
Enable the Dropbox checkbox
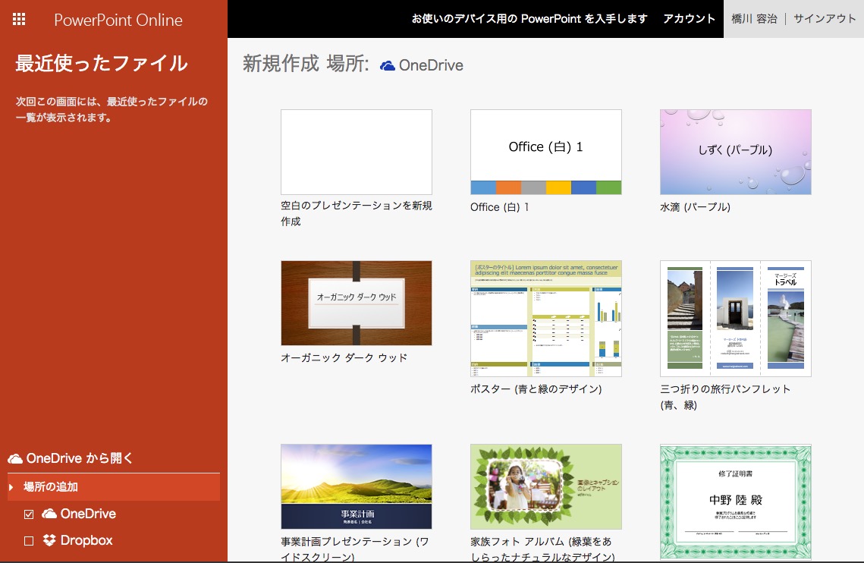[x=29, y=541]
